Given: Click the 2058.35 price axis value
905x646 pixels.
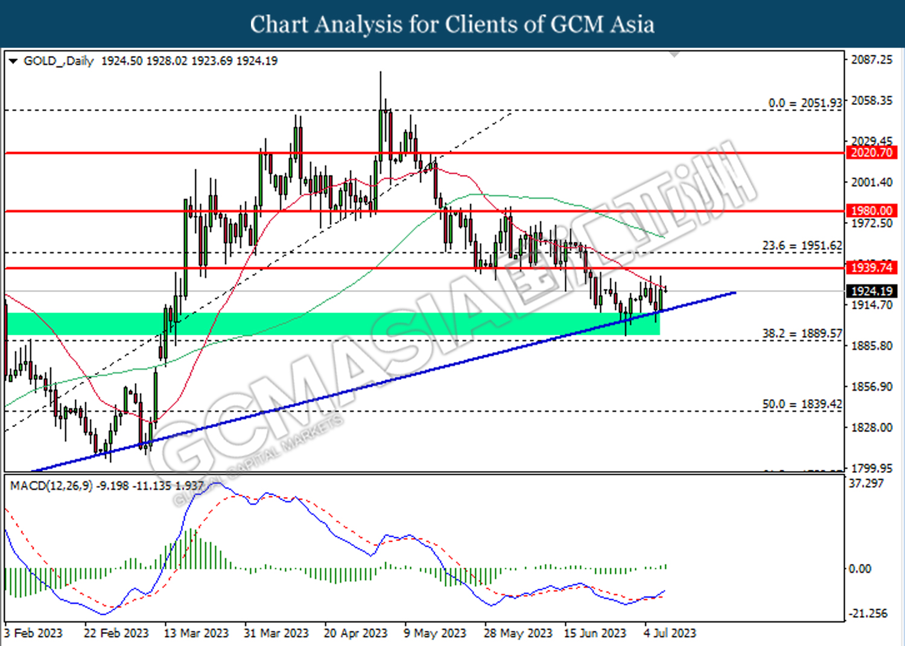Looking at the screenshot, I should point(871,101).
